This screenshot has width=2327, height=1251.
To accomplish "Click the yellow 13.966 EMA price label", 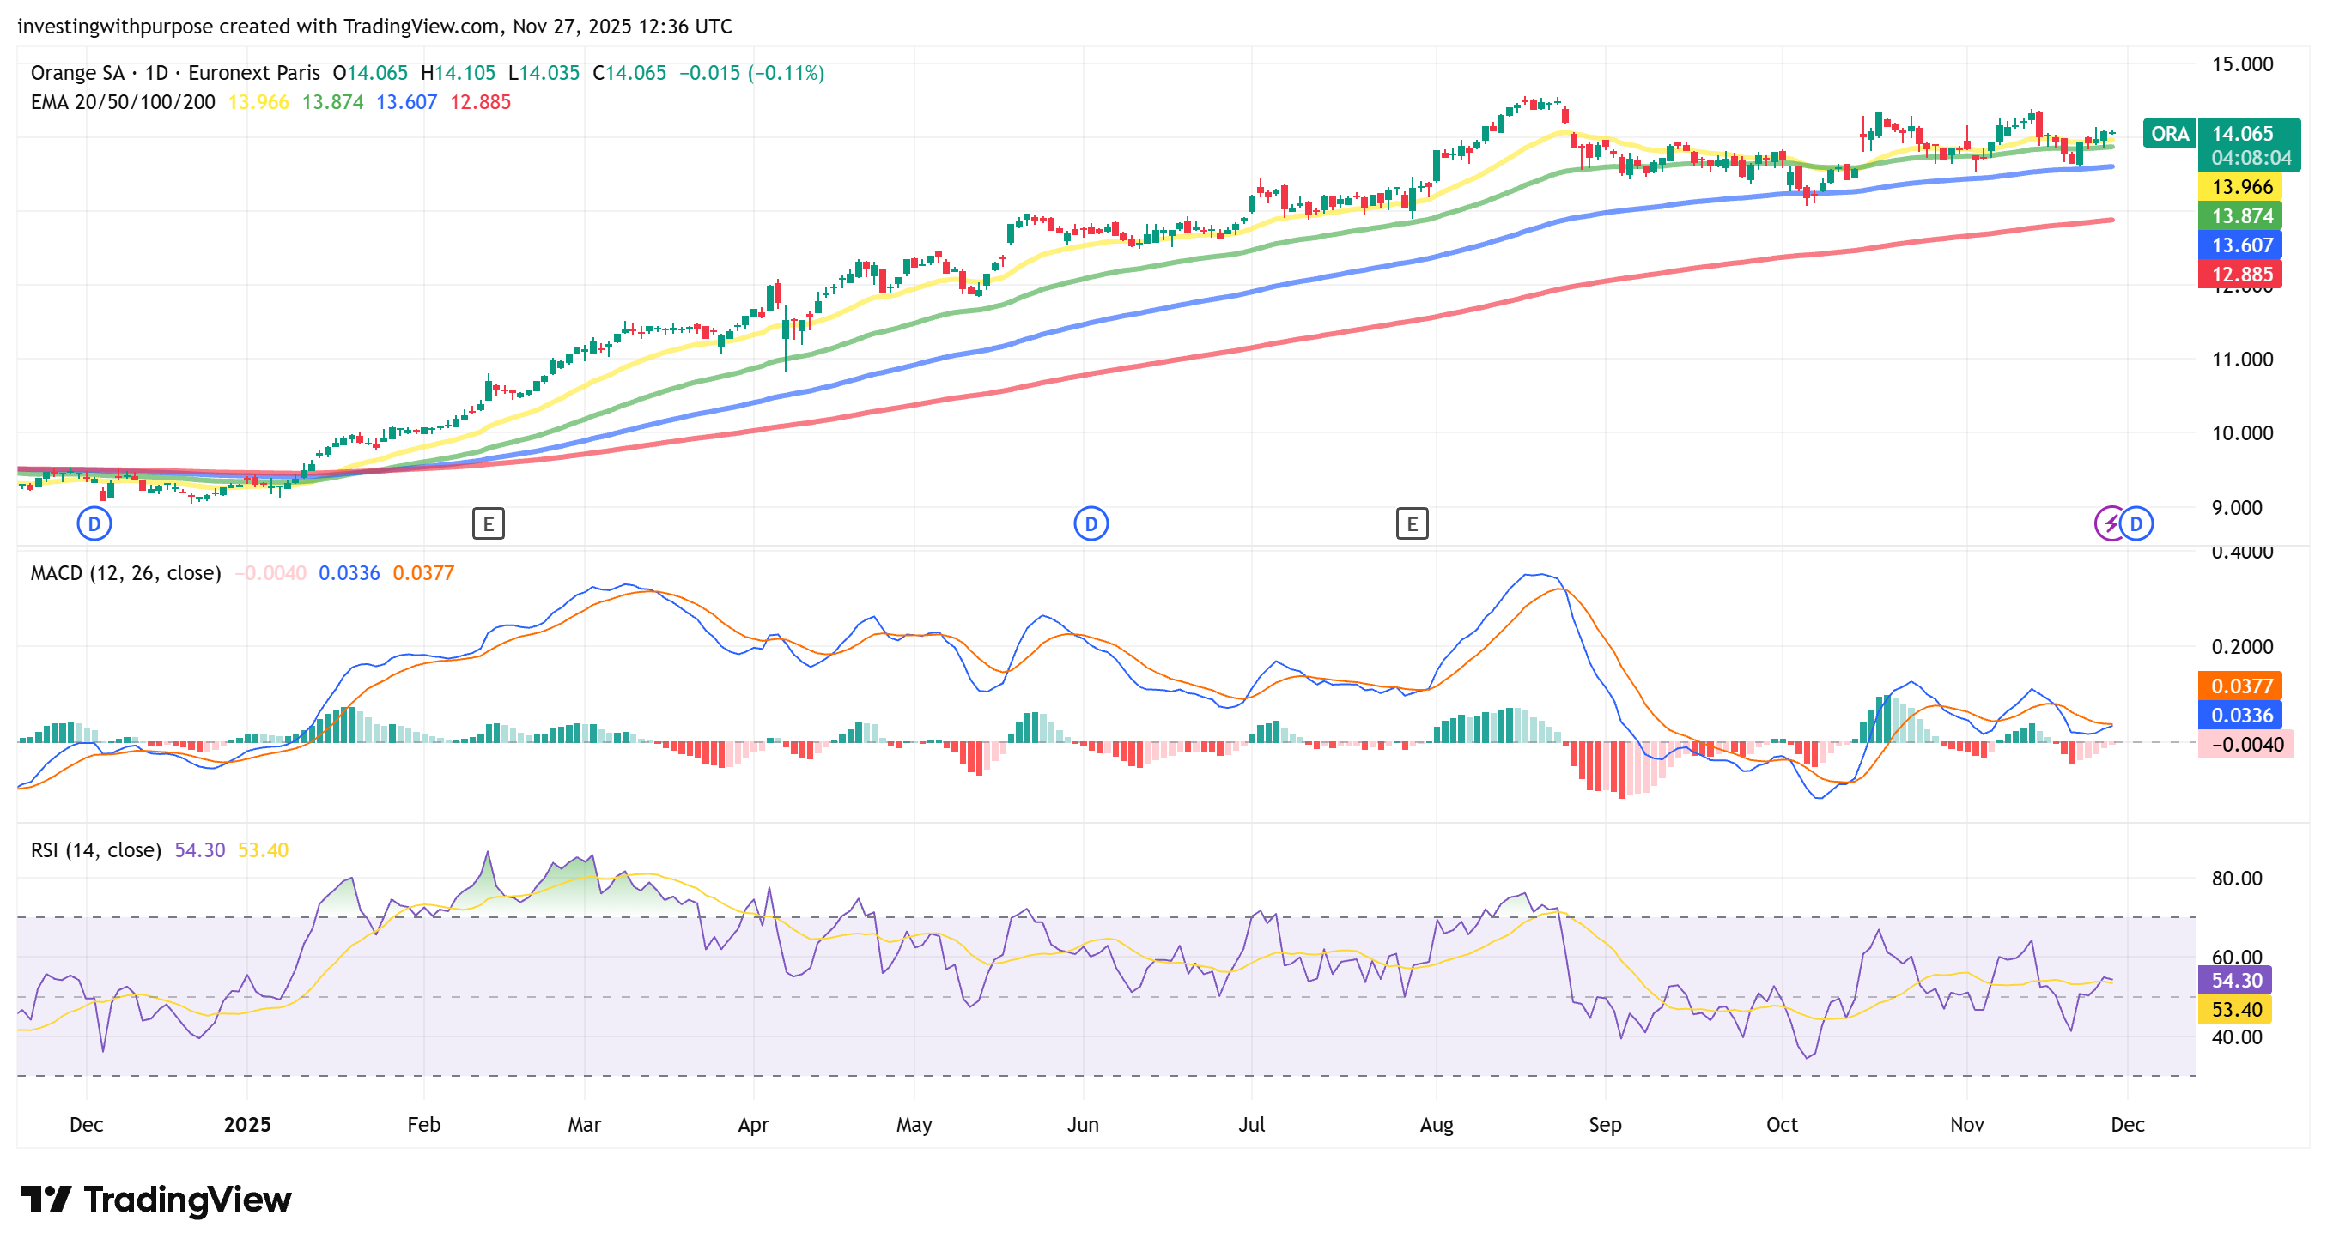I will [2240, 187].
